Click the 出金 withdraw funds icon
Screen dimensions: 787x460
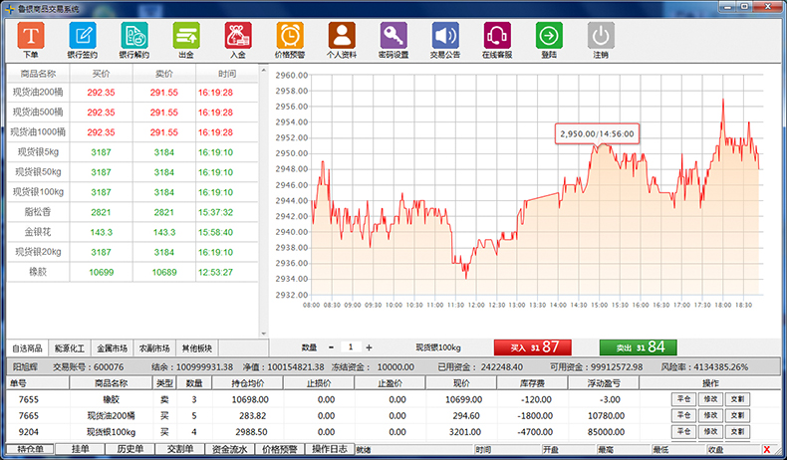pos(185,36)
